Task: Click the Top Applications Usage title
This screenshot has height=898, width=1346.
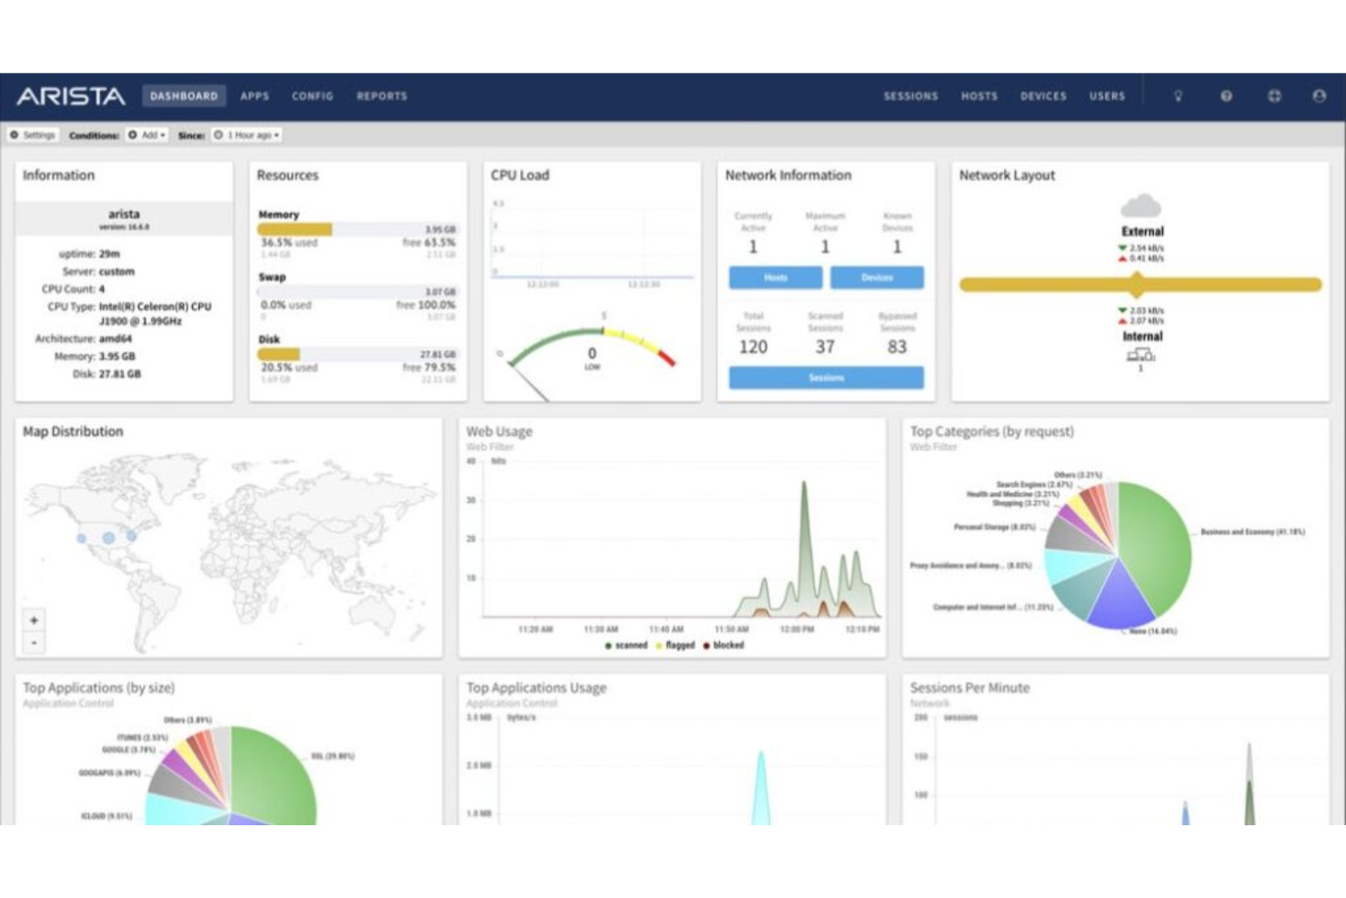Action: tap(536, 688)
